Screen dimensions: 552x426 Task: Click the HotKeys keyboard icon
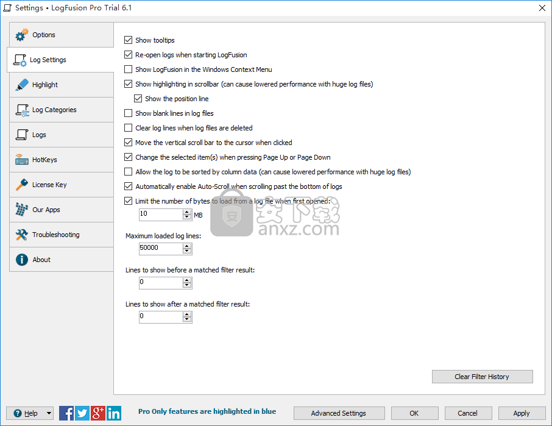pos(22,160)
